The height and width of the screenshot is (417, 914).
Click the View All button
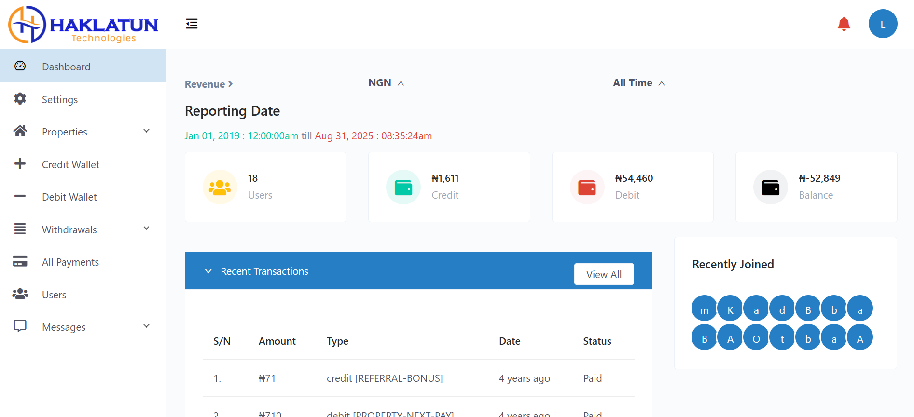[x=604, y=274]
